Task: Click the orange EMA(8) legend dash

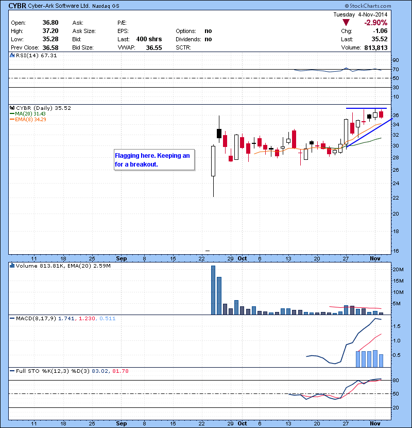Action: point(12,119)
